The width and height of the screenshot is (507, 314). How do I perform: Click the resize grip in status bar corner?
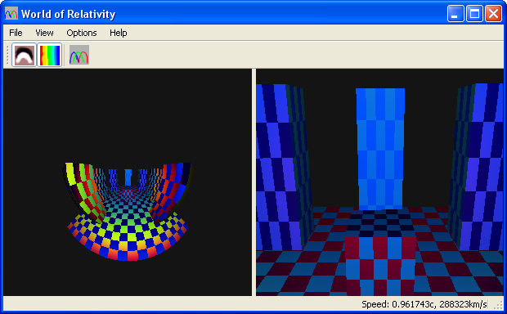500,305
